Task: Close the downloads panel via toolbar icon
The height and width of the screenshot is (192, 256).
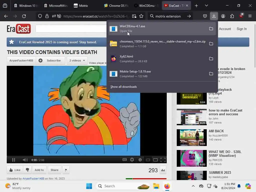Action: click(x=214, y=16)
